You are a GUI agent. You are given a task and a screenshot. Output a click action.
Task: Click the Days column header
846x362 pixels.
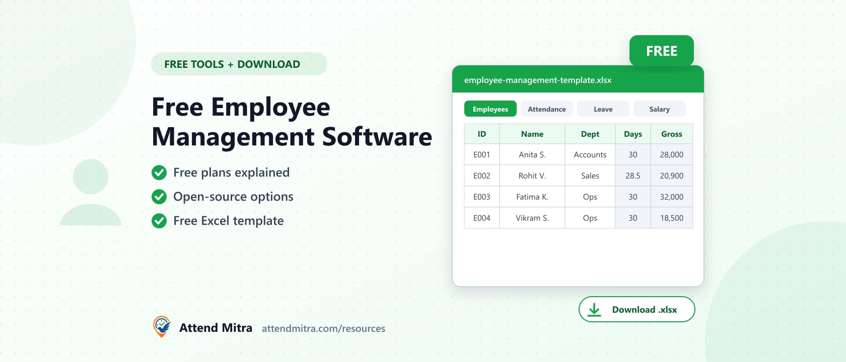pos(633,134)
